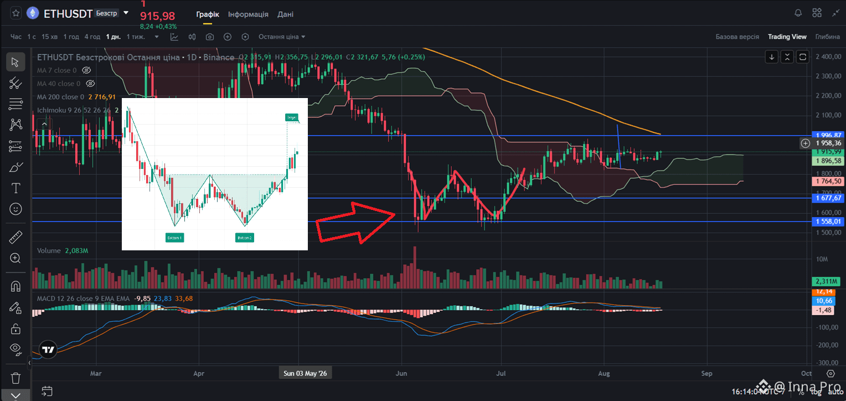Switch to Глибина depth view
846x401 pixels.
click(x=827, y=37)
